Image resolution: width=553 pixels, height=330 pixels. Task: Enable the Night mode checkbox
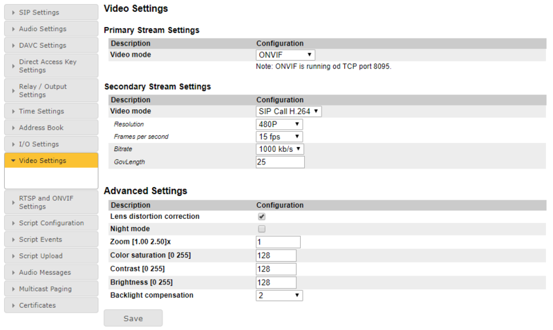tap(261, 229)
